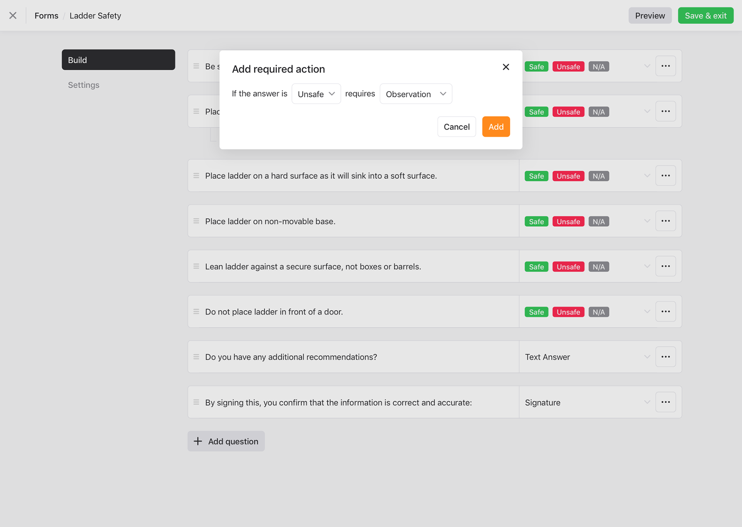
Task: Grab the drag handle beside 'Lean ladder against a secure surface'
Action: 196,266
